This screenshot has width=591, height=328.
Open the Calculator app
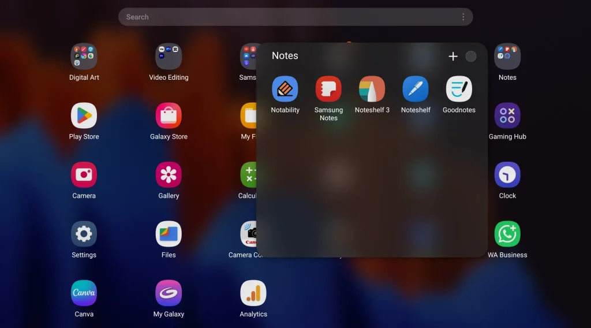[x=248, y=175]
